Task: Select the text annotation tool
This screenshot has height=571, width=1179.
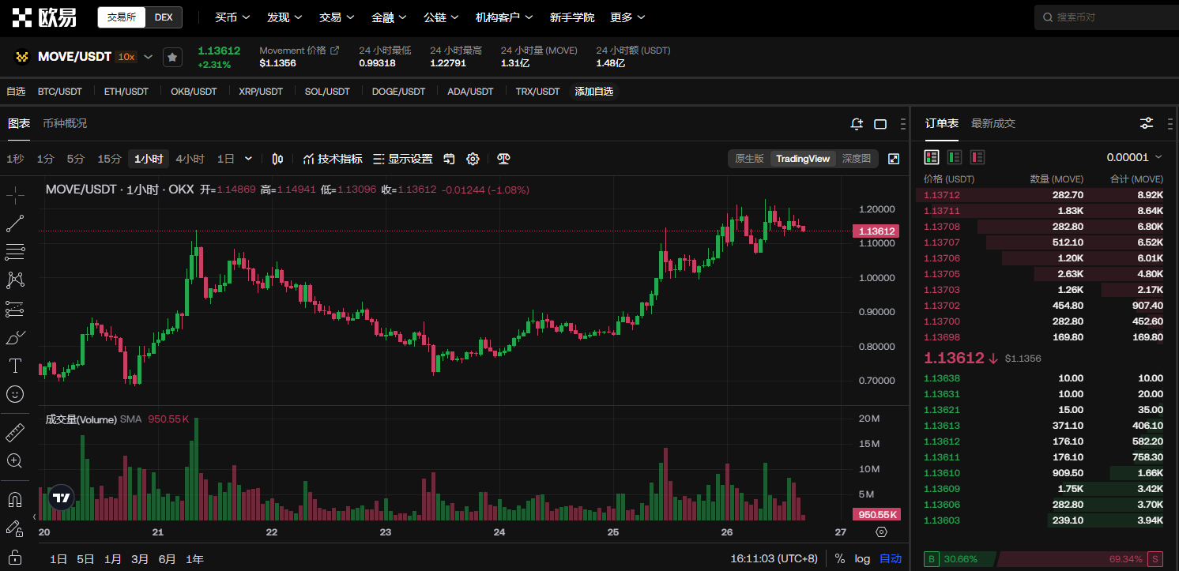Action: pos(15,366)
